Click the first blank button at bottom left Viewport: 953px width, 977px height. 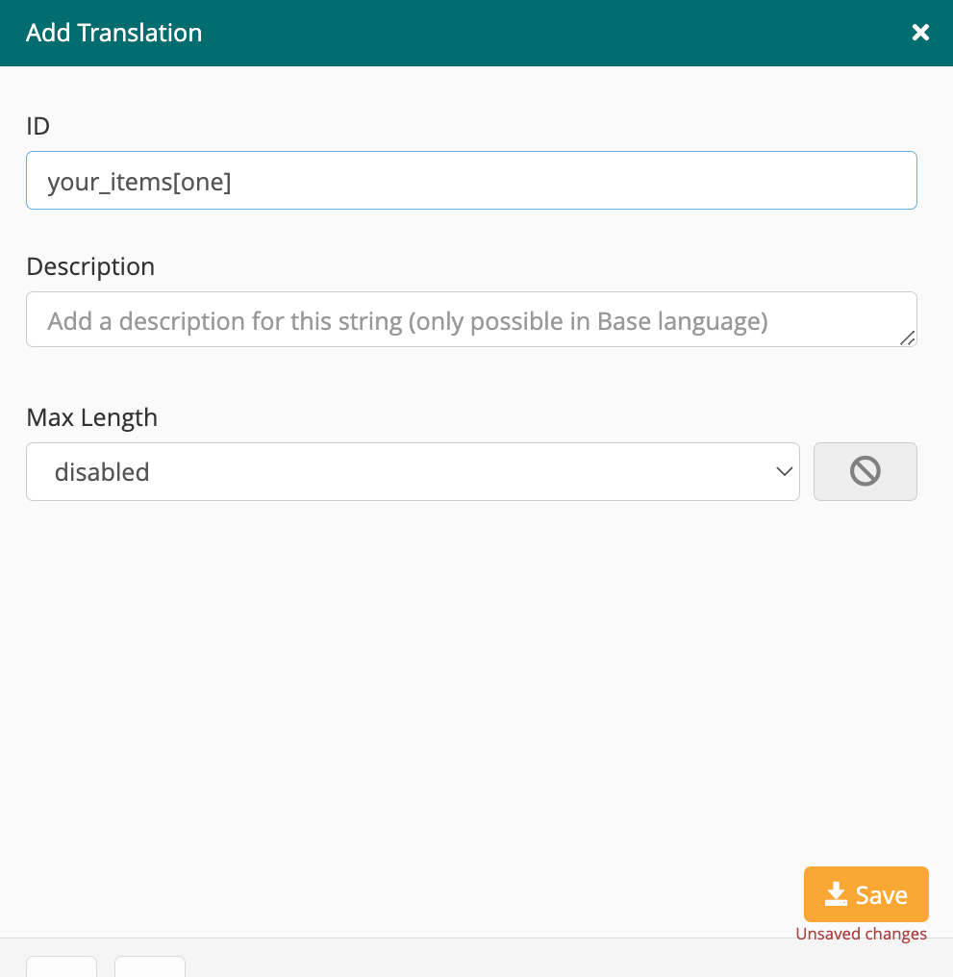tap(62, 966)
